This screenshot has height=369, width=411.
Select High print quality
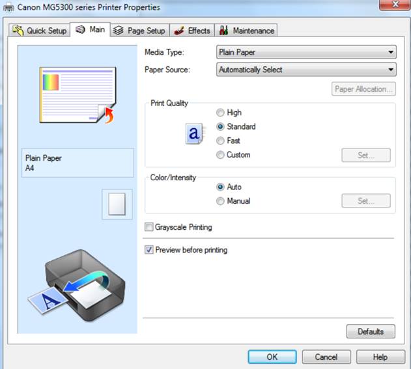pyautogui.click(x=229, y=113)
